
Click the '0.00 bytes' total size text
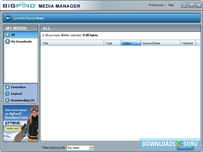(90, 35)
